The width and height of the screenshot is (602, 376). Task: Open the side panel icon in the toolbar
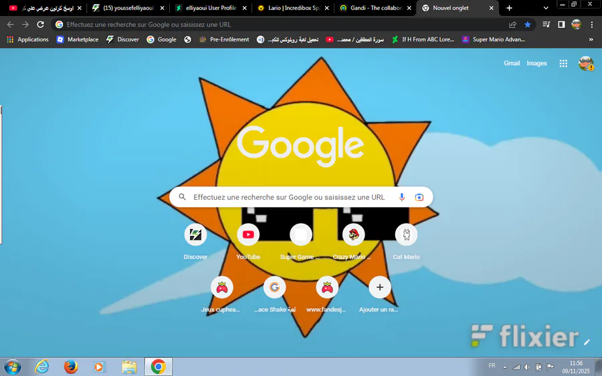[561, 25]
